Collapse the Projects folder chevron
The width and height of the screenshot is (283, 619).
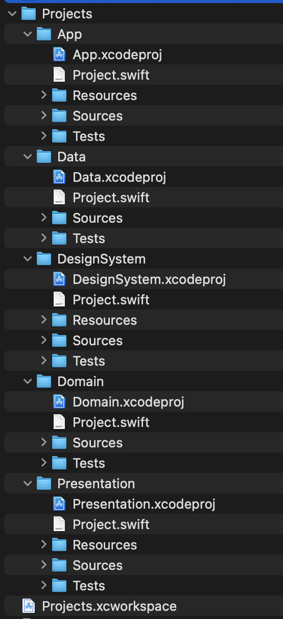tap(12, 14)
